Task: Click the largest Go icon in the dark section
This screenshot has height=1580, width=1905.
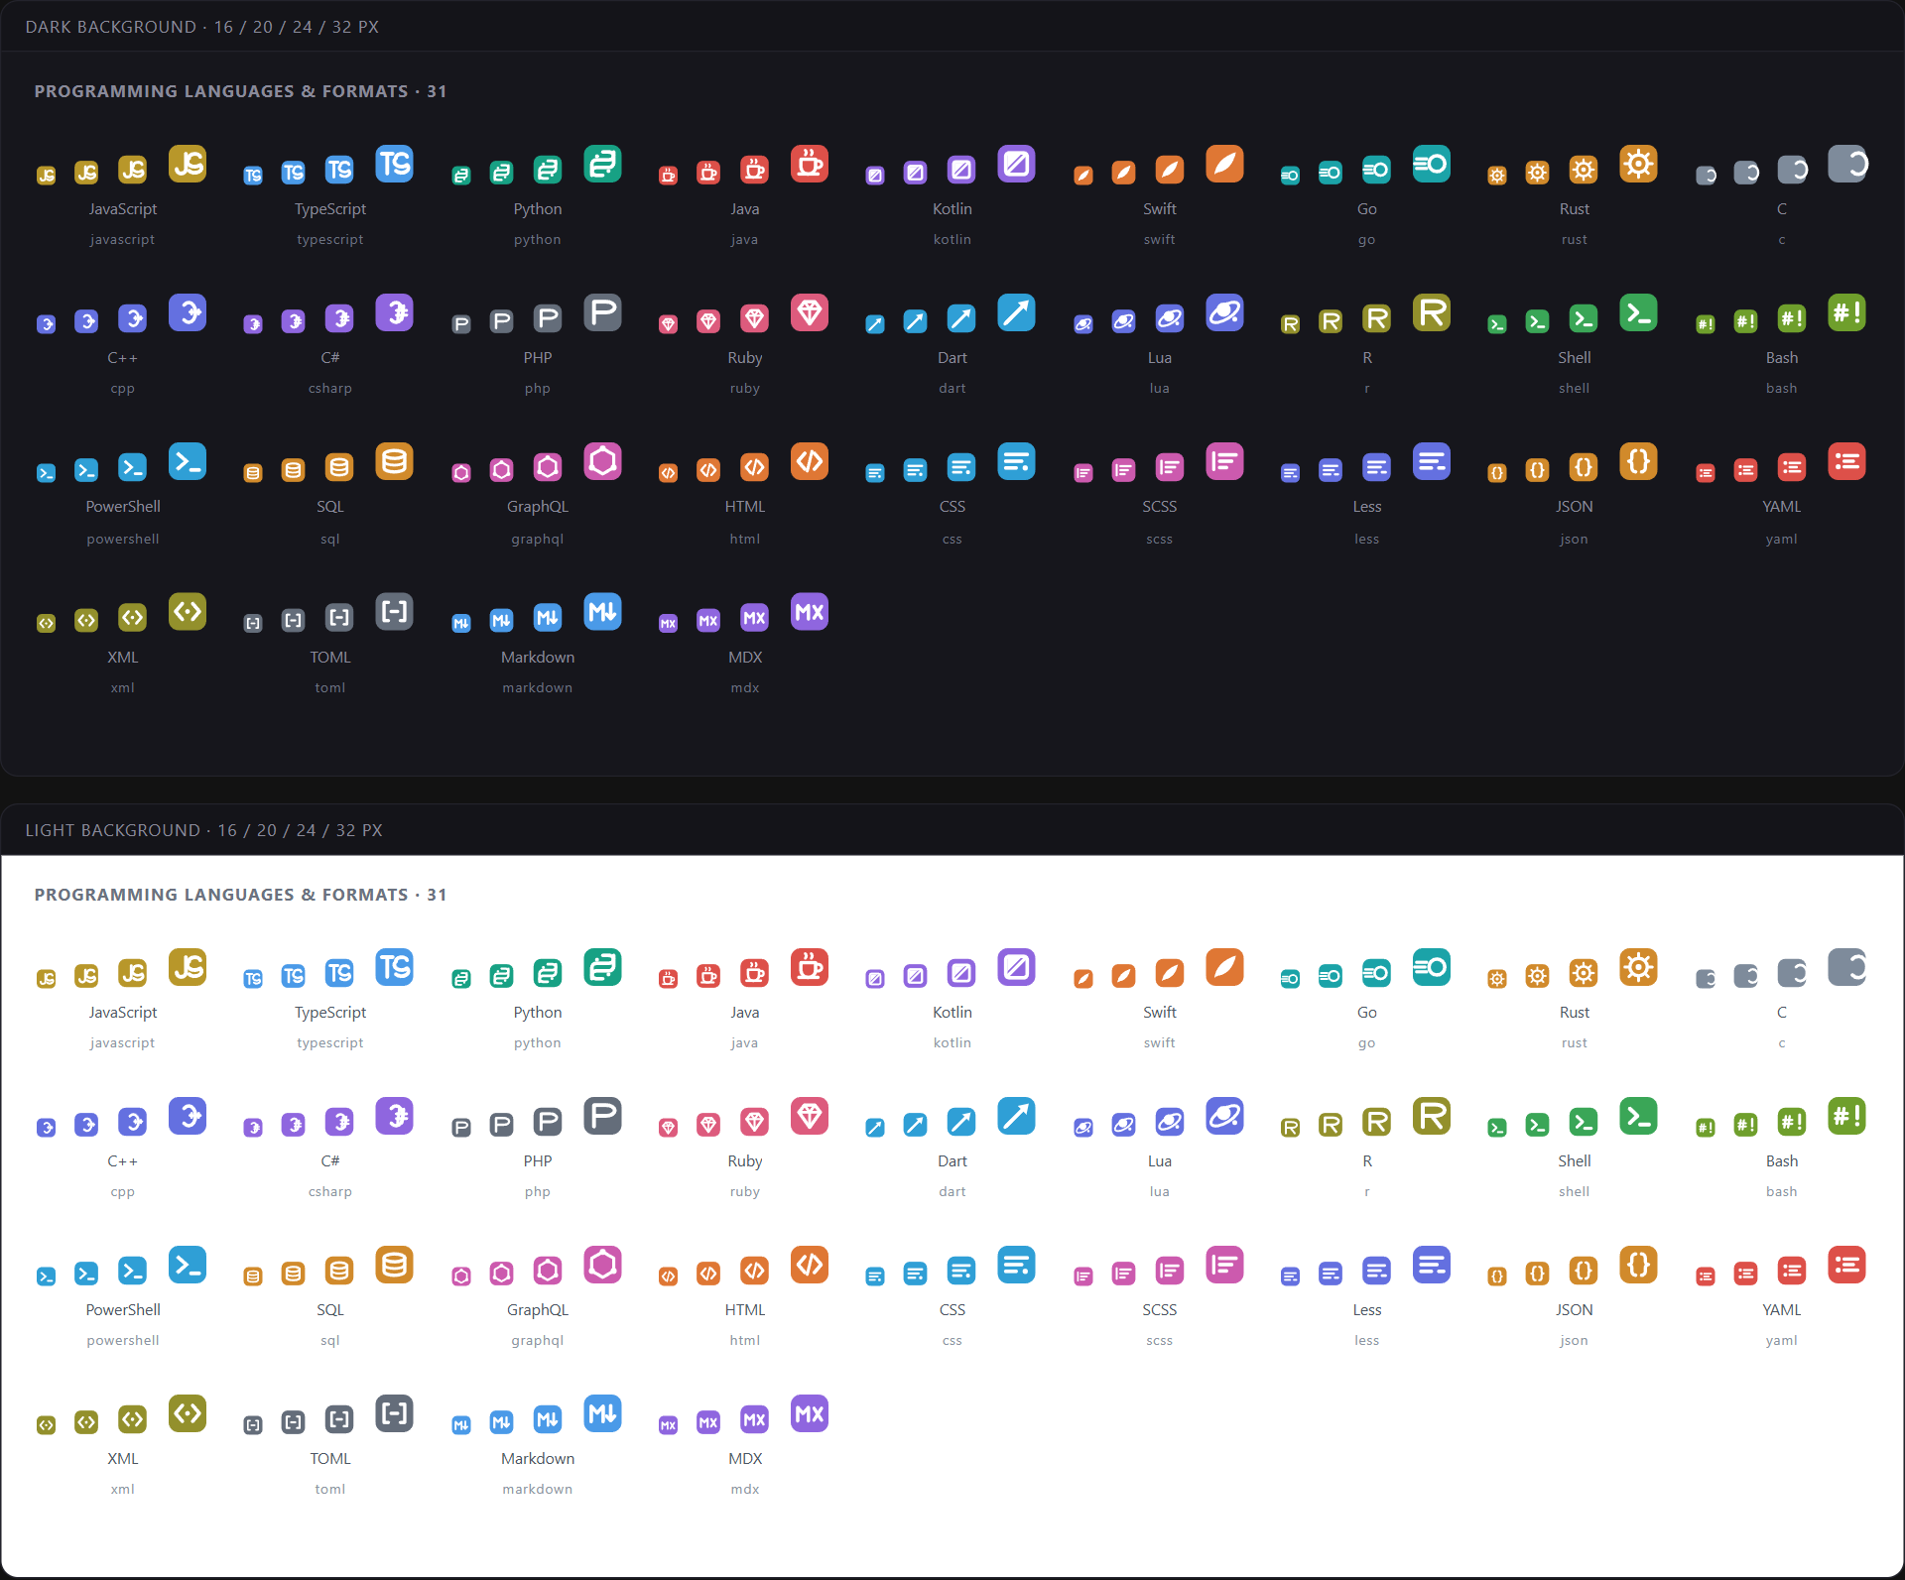Action: coord(1432,164)
